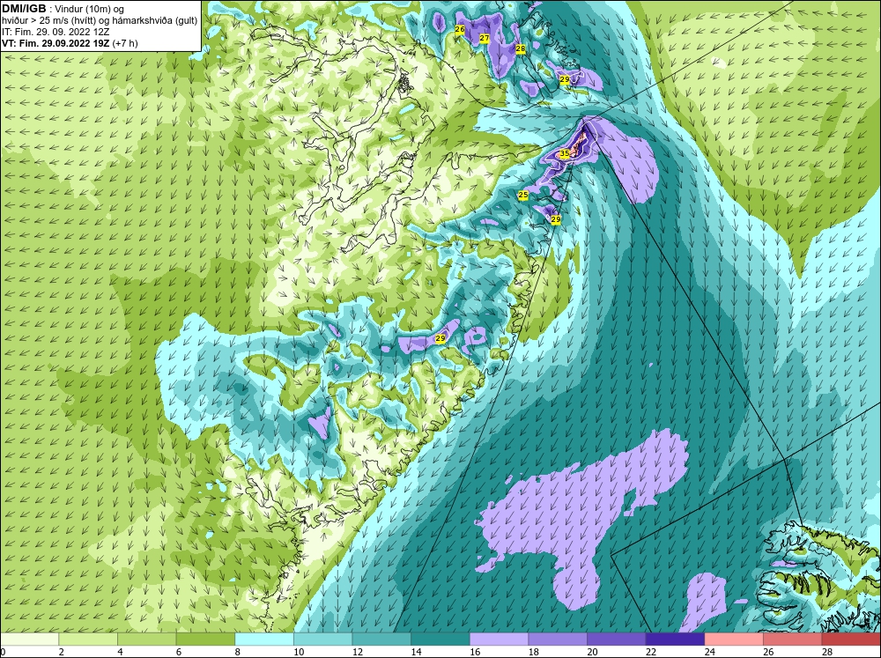Pick the 22–24 m/s dark indigo swatch
881x658 pixels.
(675, 640)
